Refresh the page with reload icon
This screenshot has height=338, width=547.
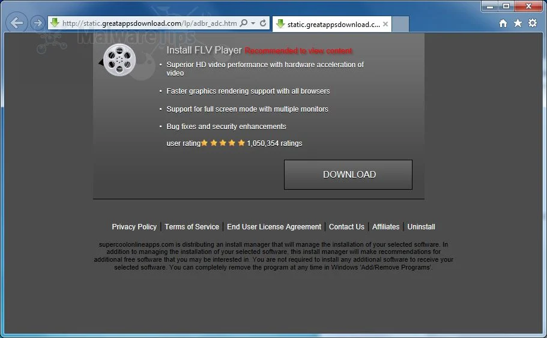click(x=263, y=23)
